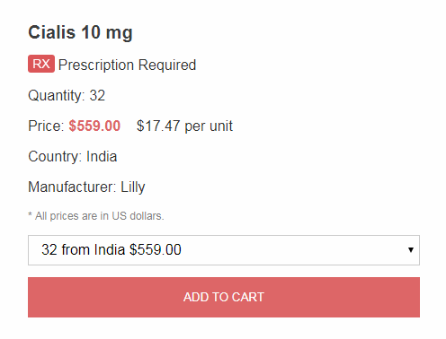Click the asterisk before the prices note
This screenshot has width=446, height=339.
pyautogui.click(x=30, y=214)
